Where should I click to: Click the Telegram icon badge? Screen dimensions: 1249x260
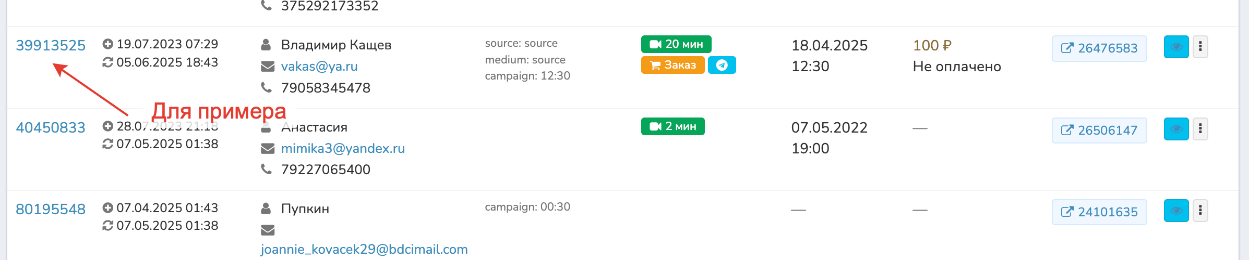click(x=722, y=65)
